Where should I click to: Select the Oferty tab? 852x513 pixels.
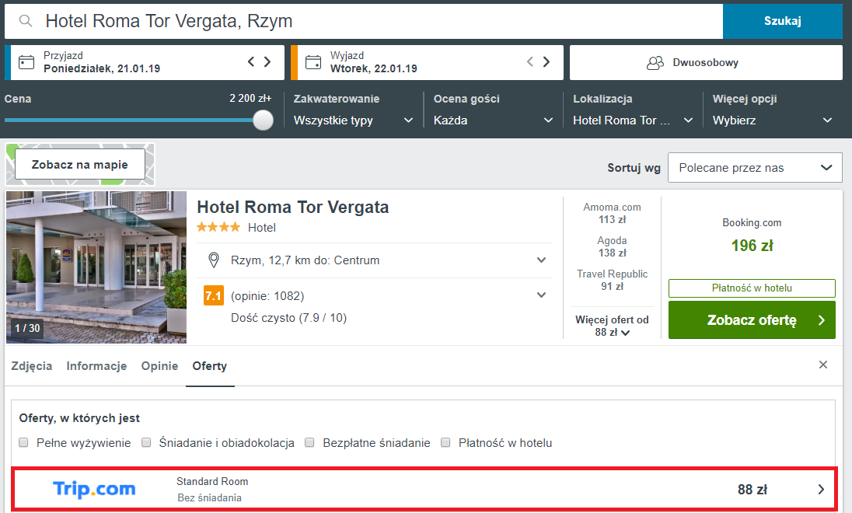[210, 366]
